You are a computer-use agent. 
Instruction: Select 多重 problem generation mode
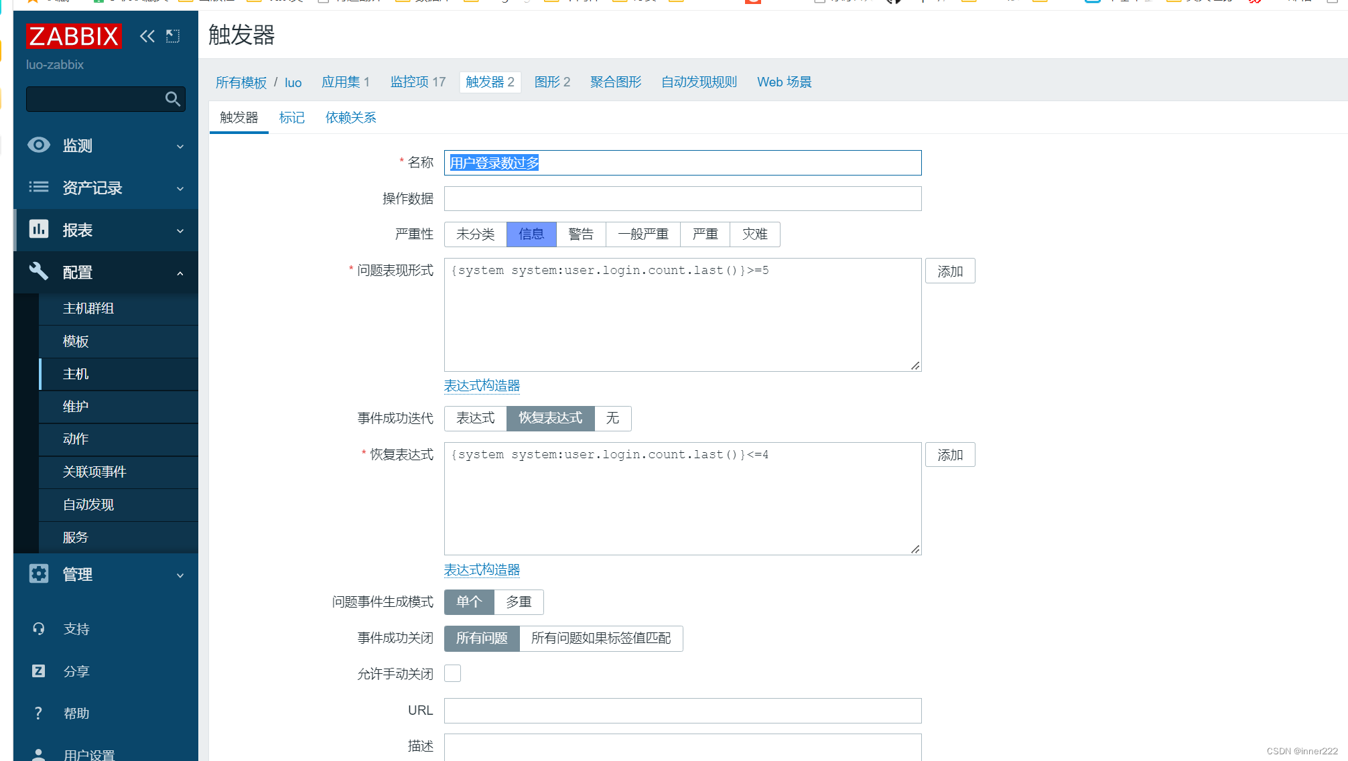point(519,602)
